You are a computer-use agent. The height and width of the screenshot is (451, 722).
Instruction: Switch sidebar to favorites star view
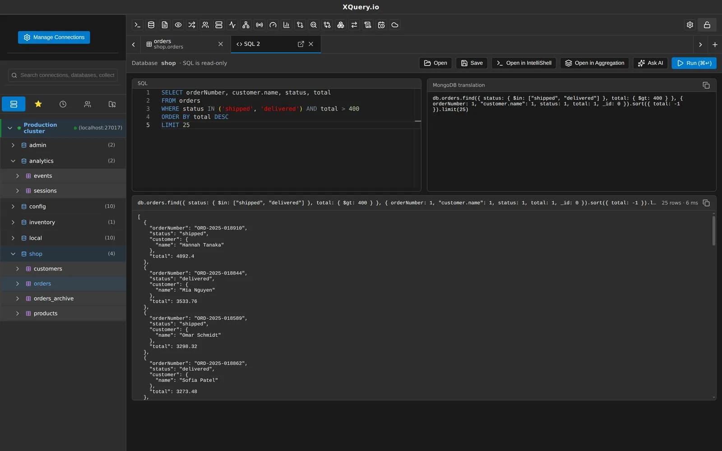(x=38, y=104)
